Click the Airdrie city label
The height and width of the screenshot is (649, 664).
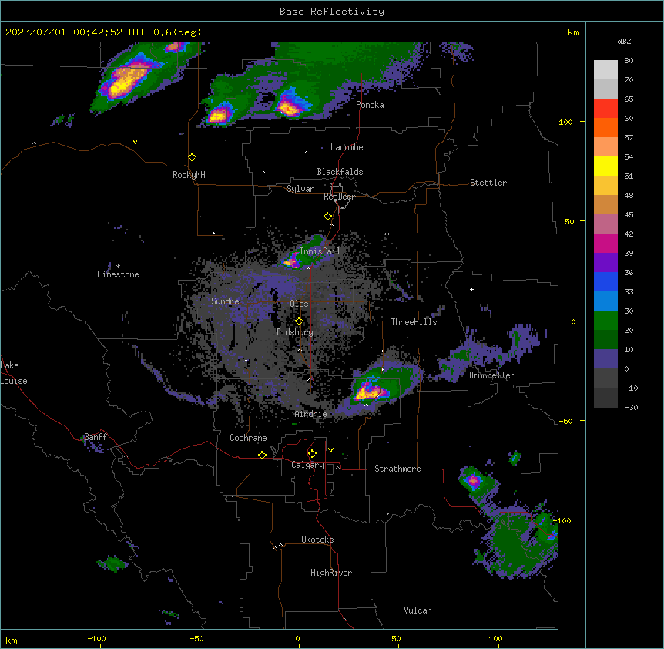[x=310, y=414]
